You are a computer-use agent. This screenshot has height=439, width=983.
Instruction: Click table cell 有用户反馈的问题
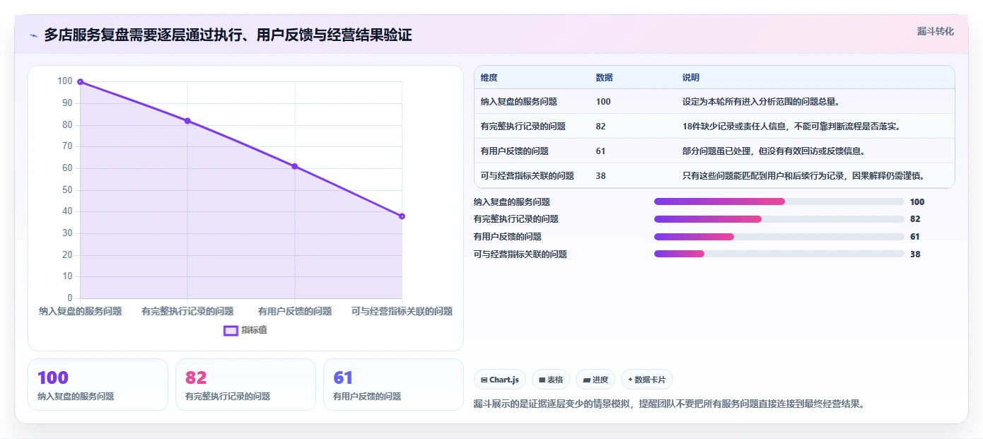tap(514, 151)
